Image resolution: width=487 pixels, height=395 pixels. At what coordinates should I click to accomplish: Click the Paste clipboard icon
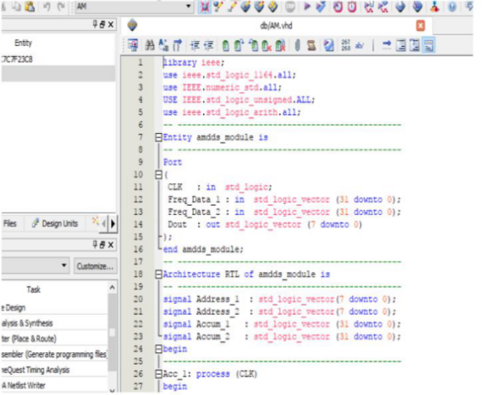(x=30, y=6)
